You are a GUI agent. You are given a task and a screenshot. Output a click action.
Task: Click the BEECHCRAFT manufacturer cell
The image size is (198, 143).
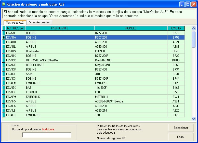tap(60, 65)
